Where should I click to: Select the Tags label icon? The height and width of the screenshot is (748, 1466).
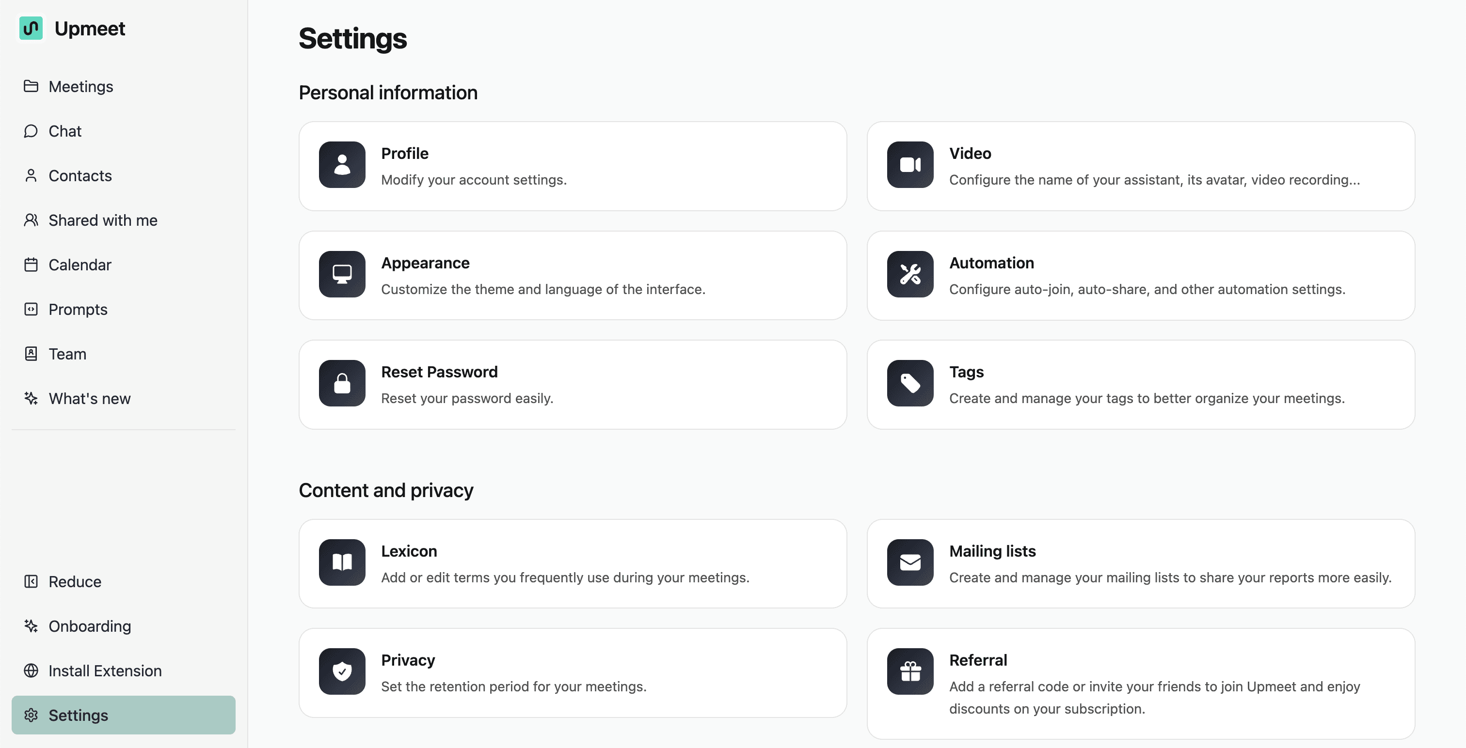point(909,383)
